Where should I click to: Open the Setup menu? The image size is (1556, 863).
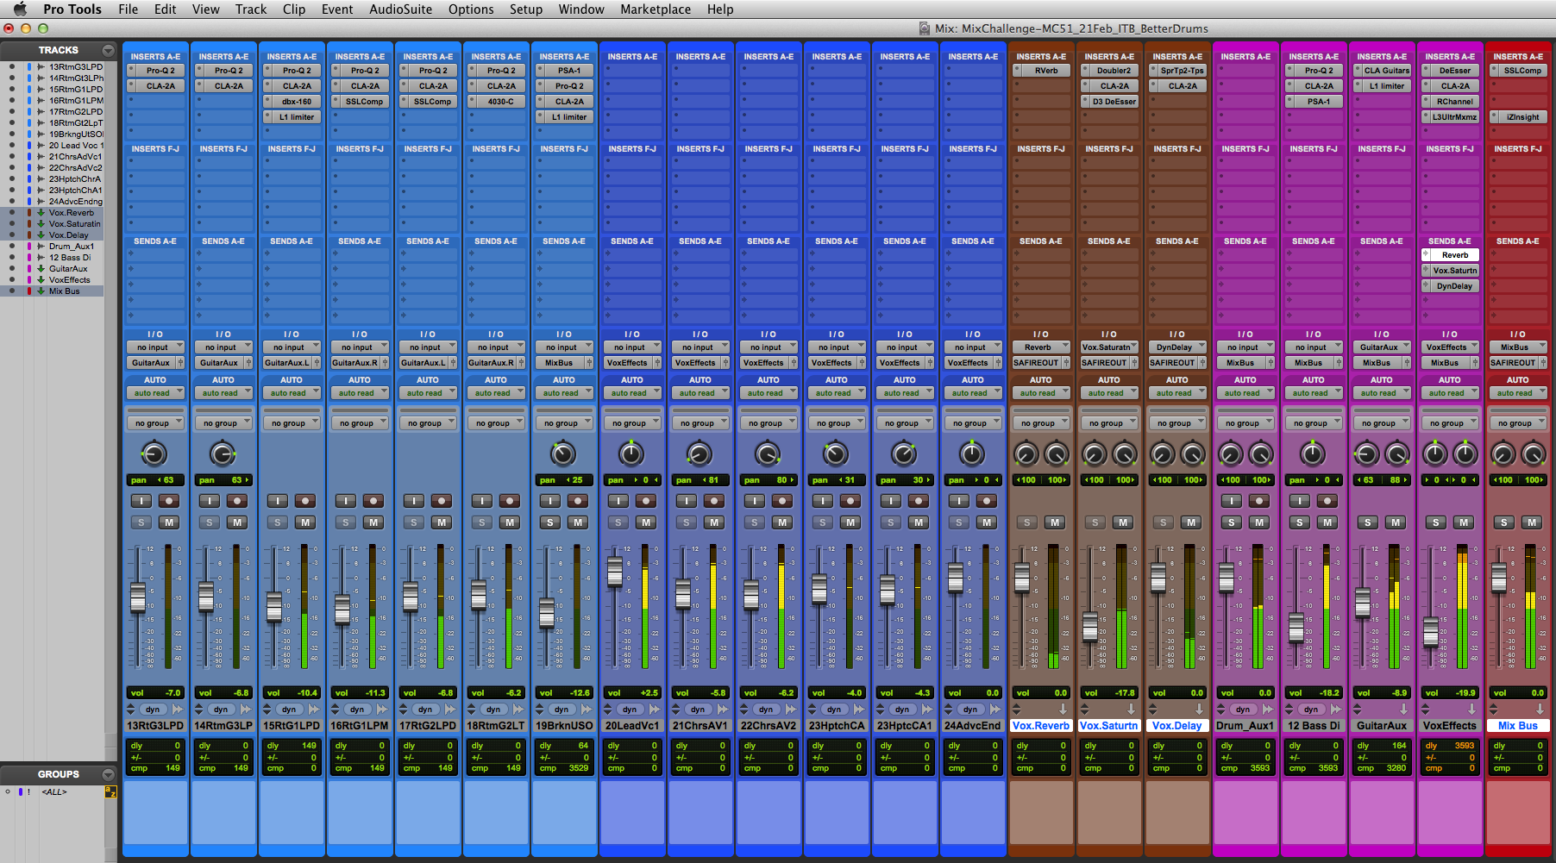pyautogui.click(x=526, y=9)
